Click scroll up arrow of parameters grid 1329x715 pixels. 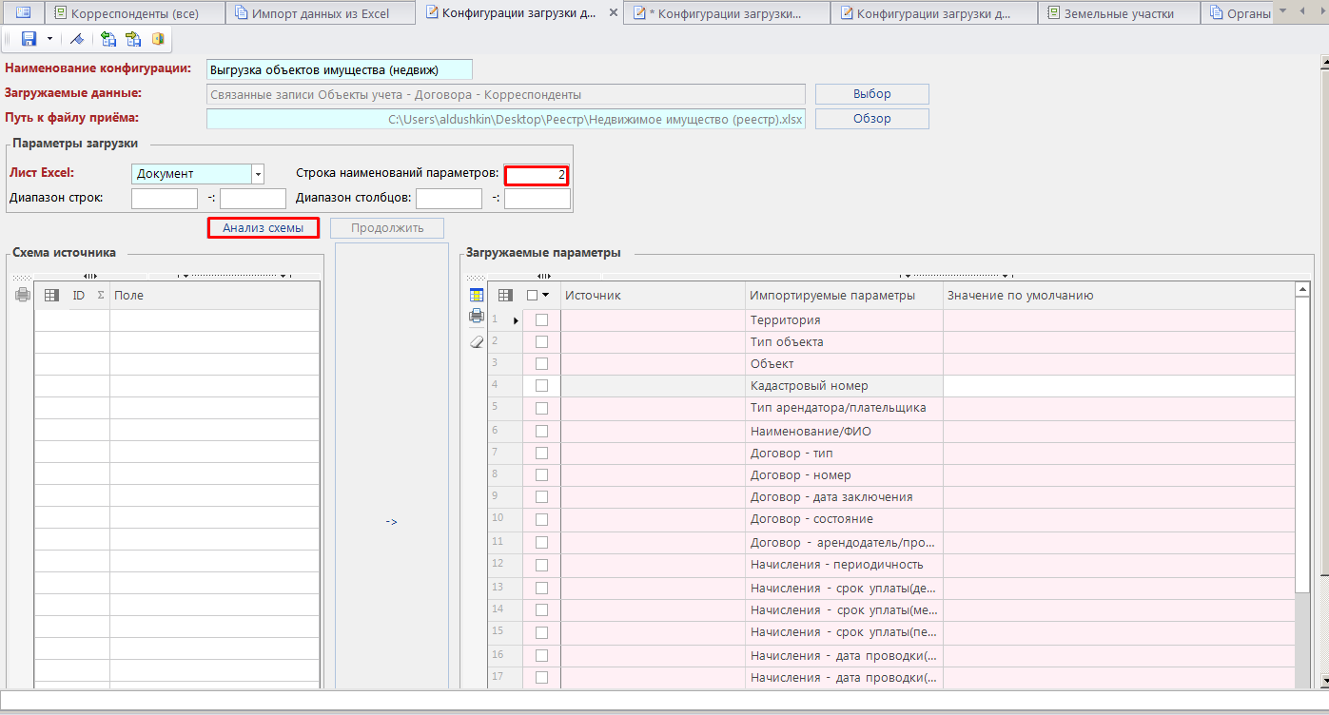click(1302, 289)
